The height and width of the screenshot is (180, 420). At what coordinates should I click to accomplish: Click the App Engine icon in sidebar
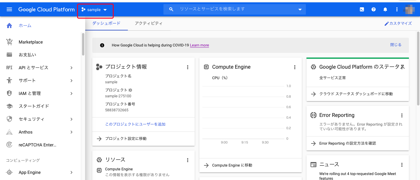(x=9, y=172)
